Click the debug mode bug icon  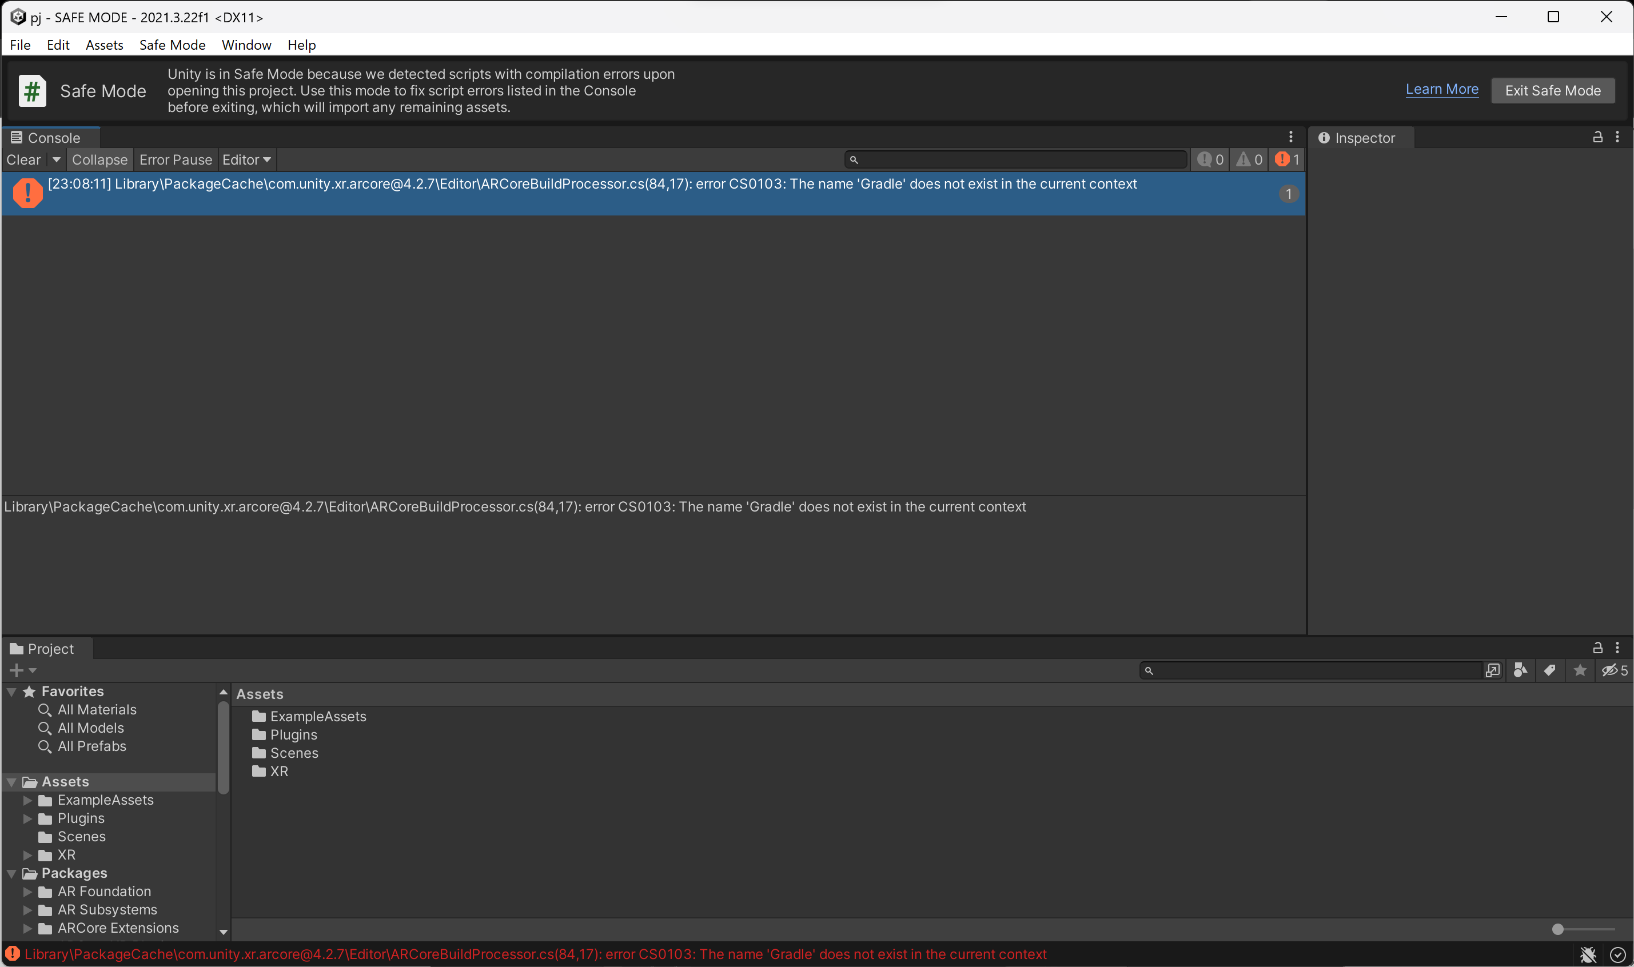coord(1588,954)
